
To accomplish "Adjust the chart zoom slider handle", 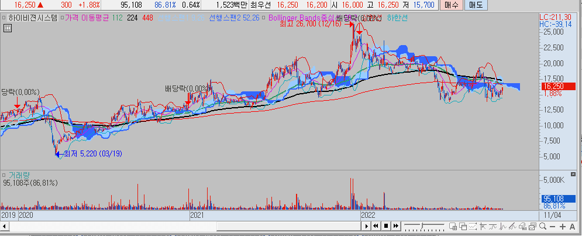I will (422, 226).
